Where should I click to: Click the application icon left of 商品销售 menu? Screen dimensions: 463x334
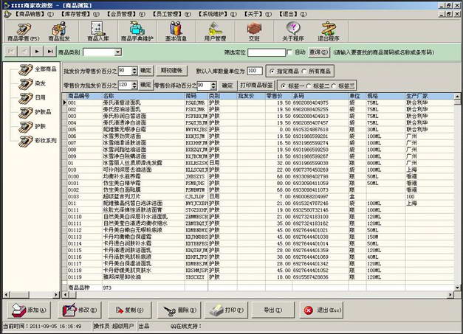click(7, 14)
